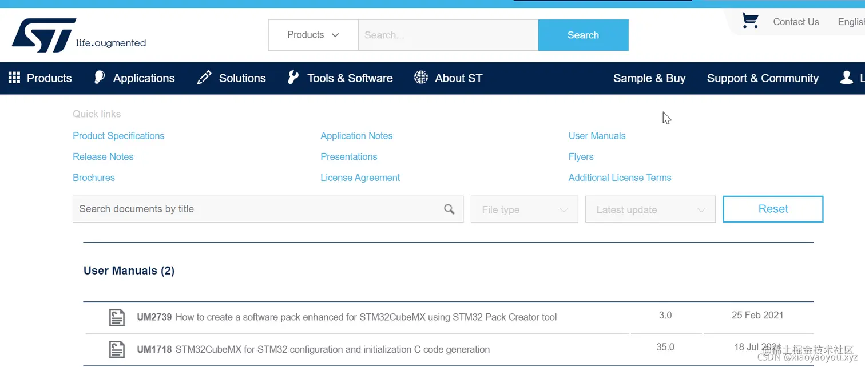Click the Products grid icon in navigation

pyautogui.click(x=14, y=78)
